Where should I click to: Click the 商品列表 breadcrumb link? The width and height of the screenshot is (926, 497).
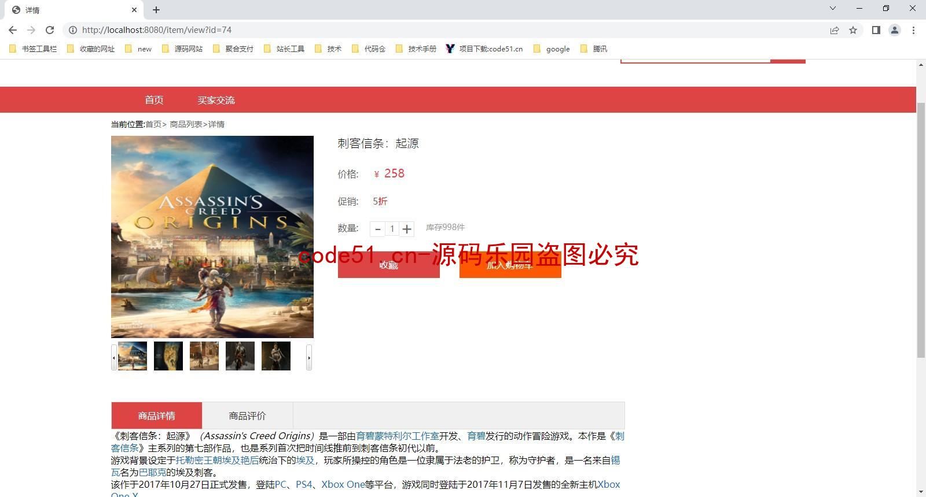[186, 124]
